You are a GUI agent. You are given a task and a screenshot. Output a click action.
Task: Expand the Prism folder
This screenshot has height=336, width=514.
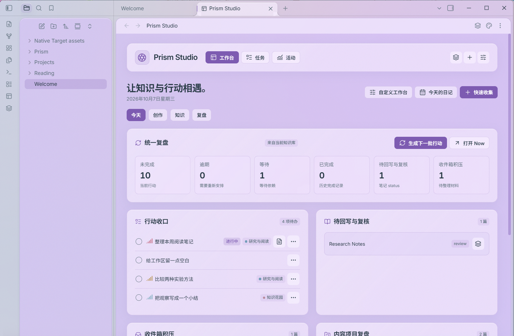click(x=29, y=52)
